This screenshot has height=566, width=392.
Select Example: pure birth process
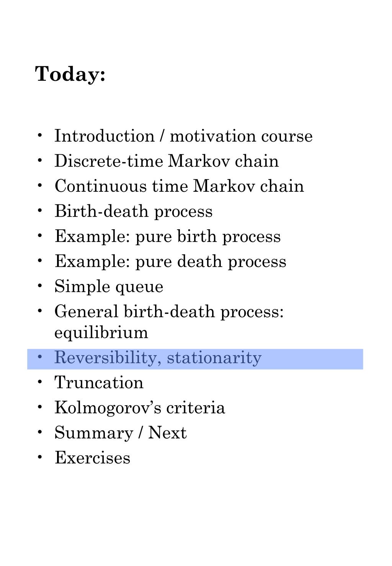167,237
